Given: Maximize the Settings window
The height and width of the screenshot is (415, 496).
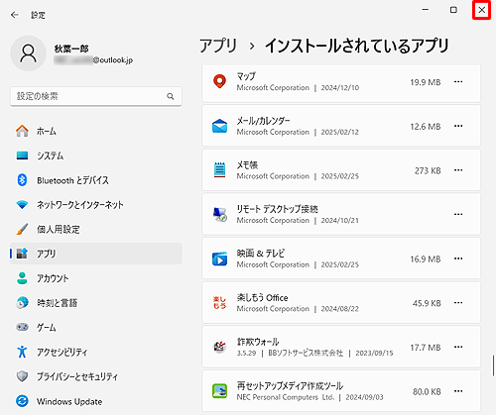Looking at the screenshot, I should click(453, 10).
